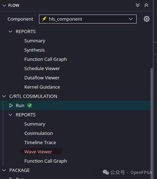The image size is (157, 179).
Task: Collapse the C/RTL COSIMULATION section
Action: coord(4,96)
